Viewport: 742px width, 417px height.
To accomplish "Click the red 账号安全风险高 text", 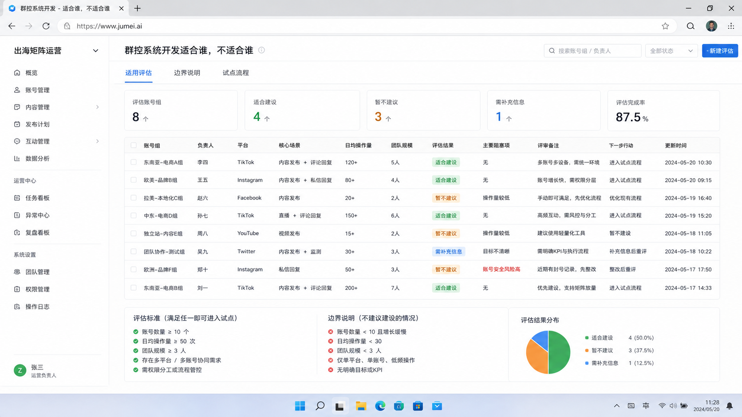I will (x=501, y=269).
